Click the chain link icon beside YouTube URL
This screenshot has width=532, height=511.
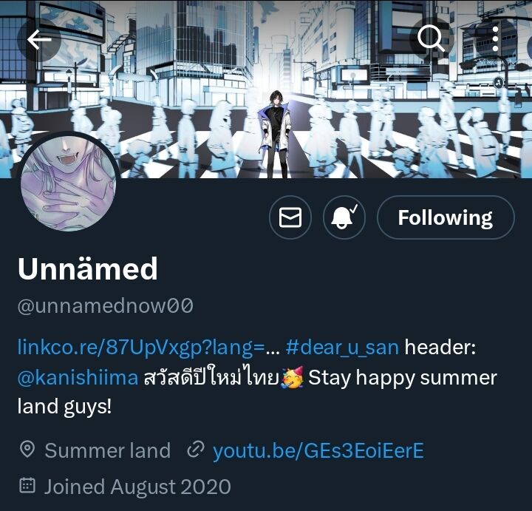pyautogui.click(x=196, y=450)
